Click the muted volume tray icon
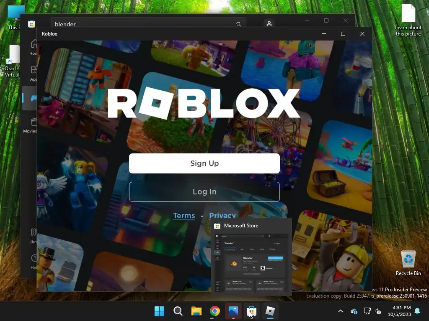The image size is (429, 321). (378, 311)
